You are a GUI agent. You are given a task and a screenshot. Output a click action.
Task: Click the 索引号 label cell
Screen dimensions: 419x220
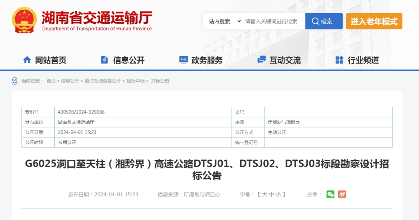38,112
